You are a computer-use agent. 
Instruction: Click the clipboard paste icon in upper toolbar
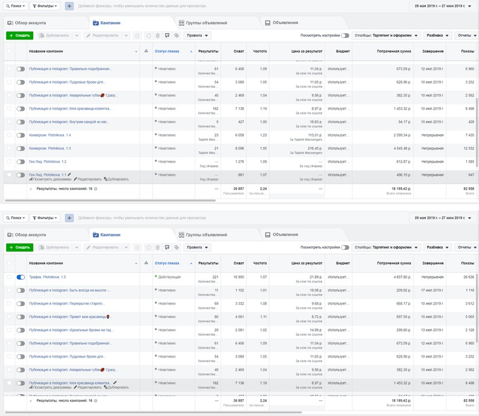[x=137, y=36]
